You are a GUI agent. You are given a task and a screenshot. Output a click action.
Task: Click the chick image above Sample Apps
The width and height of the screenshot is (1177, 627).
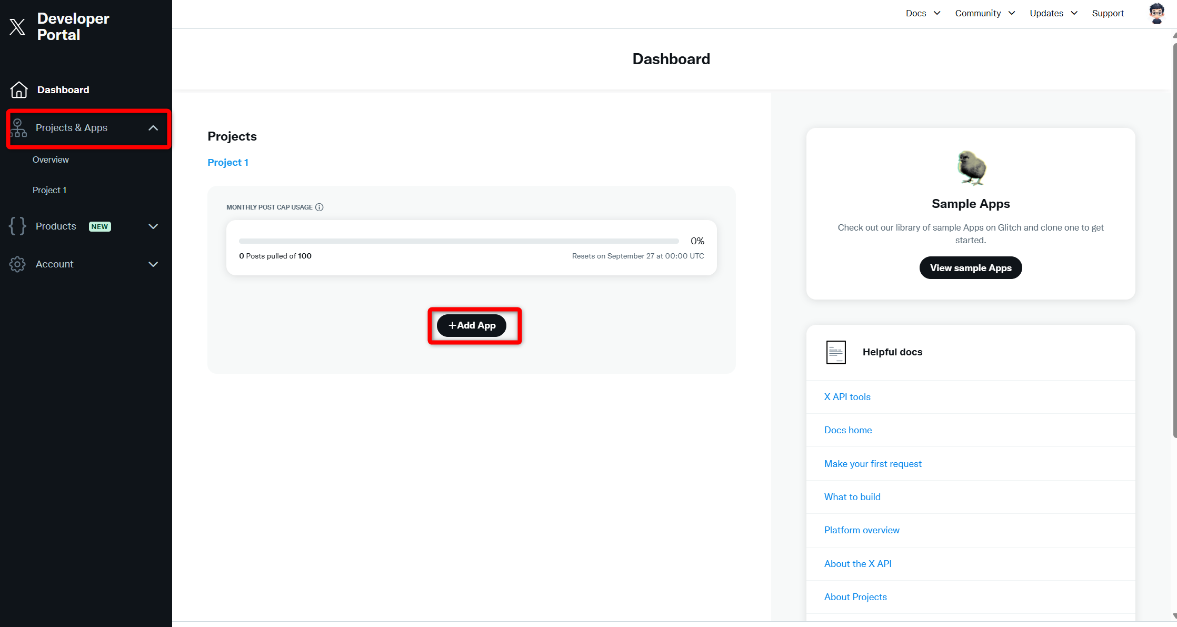point(971,168)
